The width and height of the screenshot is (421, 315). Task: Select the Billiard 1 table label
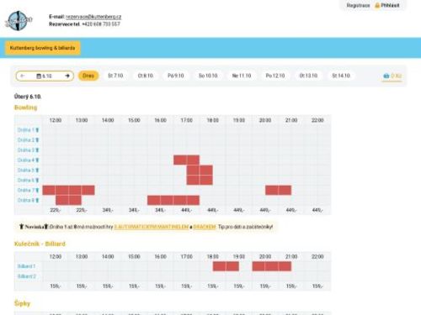click(x=26, y=266)
